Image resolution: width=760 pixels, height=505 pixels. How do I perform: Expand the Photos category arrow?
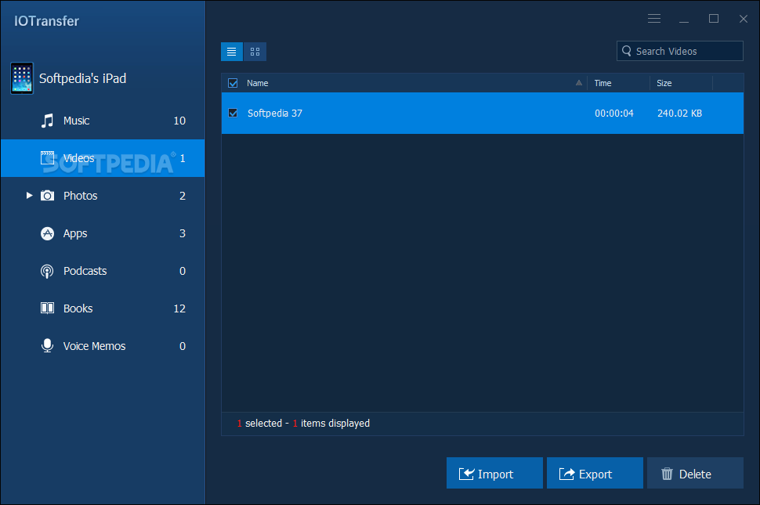coord(29,195)
